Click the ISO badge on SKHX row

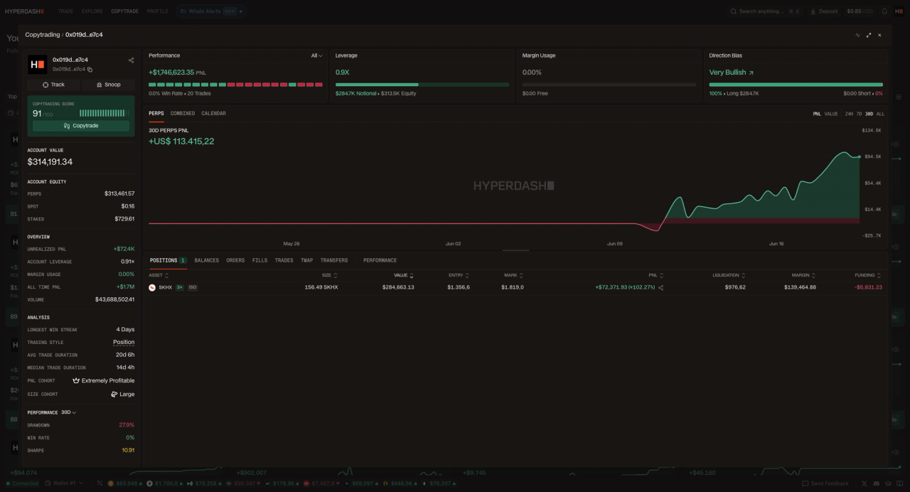193,287
